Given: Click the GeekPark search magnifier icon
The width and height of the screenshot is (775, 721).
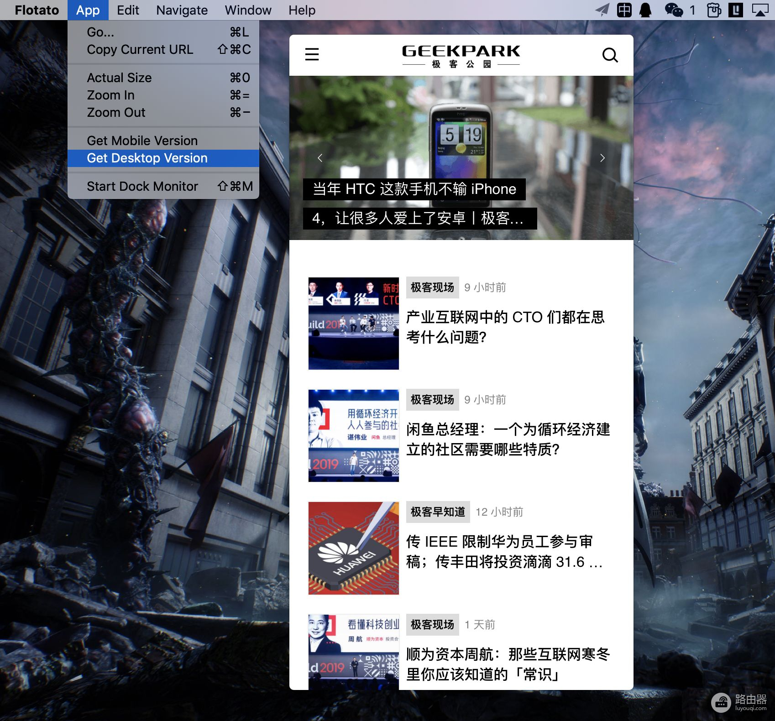Looking at the screenshot, I should pos(610,55).
